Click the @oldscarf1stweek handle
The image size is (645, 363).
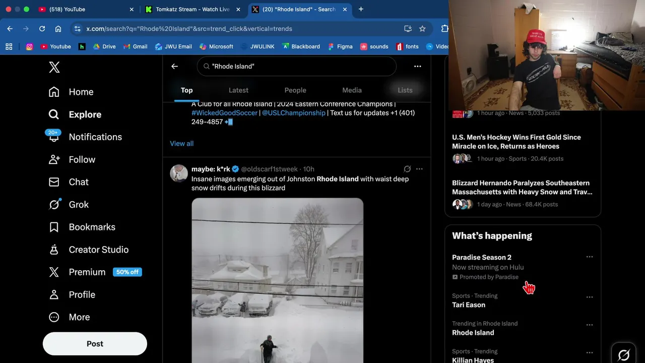tap(270, 169)
